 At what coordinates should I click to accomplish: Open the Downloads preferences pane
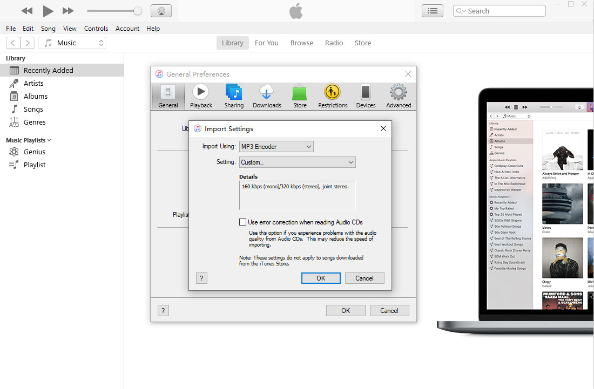pyautogui.click(x=267, y=97)
